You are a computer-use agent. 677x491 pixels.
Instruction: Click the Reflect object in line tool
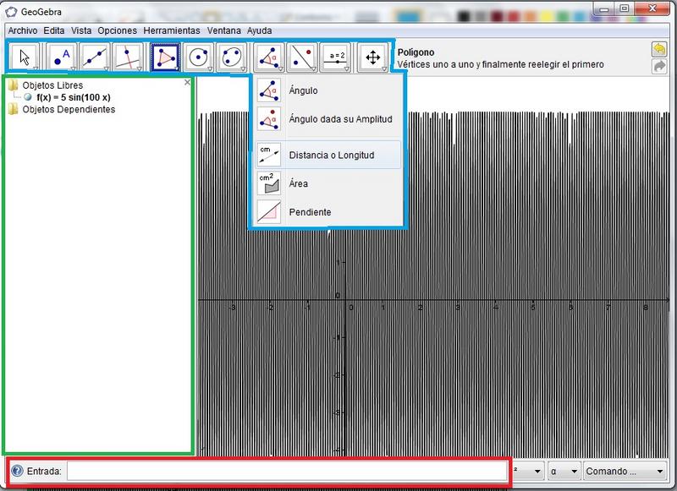[x=303, y=57]
